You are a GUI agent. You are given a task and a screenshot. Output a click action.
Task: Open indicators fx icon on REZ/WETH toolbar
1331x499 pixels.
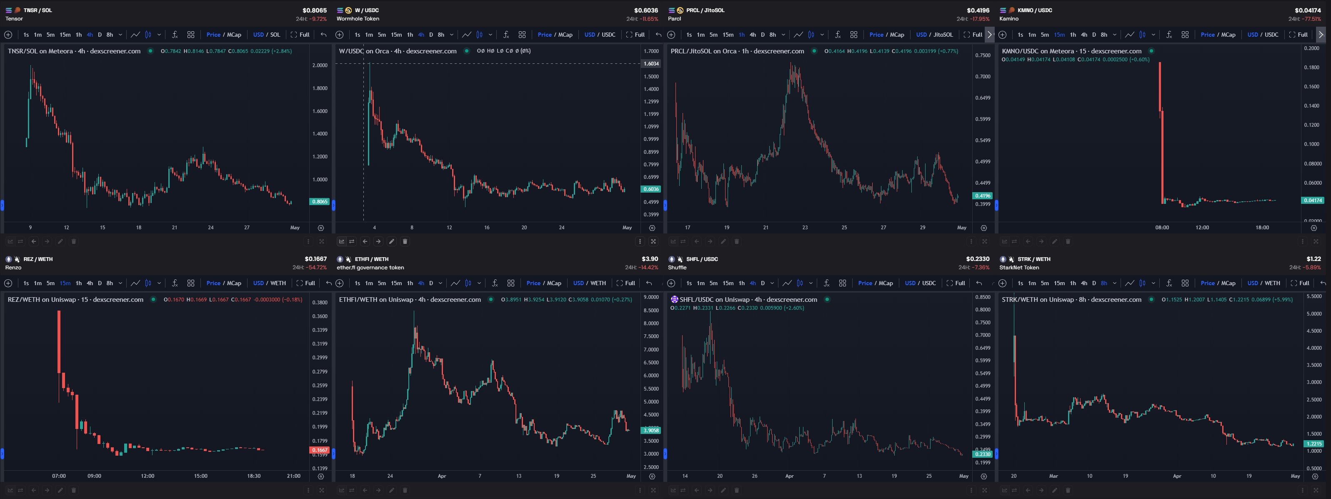pos(175,283)
